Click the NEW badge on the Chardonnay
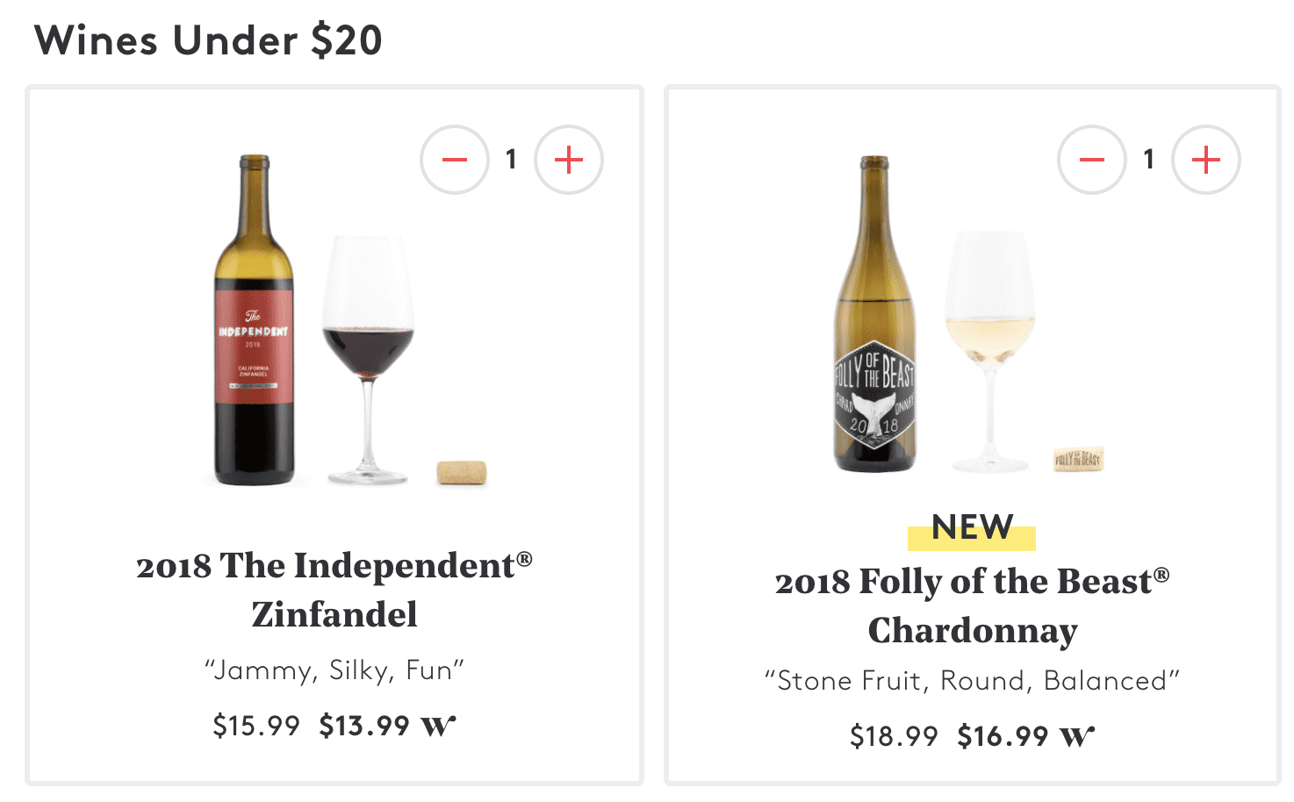The image size is (1294, 802). (971, 527)
